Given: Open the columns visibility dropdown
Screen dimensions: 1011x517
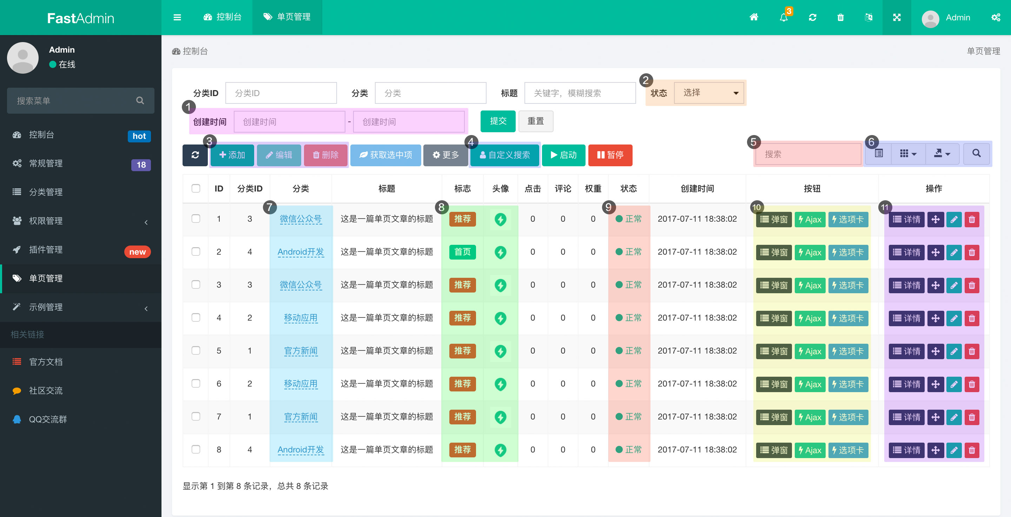Looking at the screenshot, I should (x=908, y=153).
